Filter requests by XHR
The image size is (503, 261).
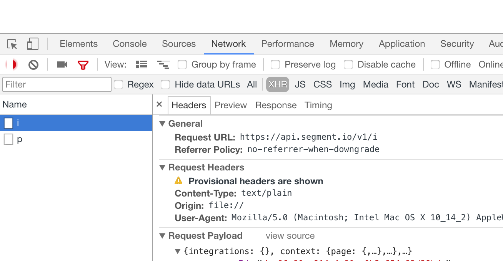(278, 84)
